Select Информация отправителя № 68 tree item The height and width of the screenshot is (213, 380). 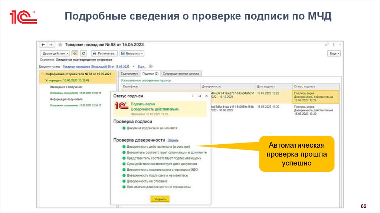pos(78,74)
